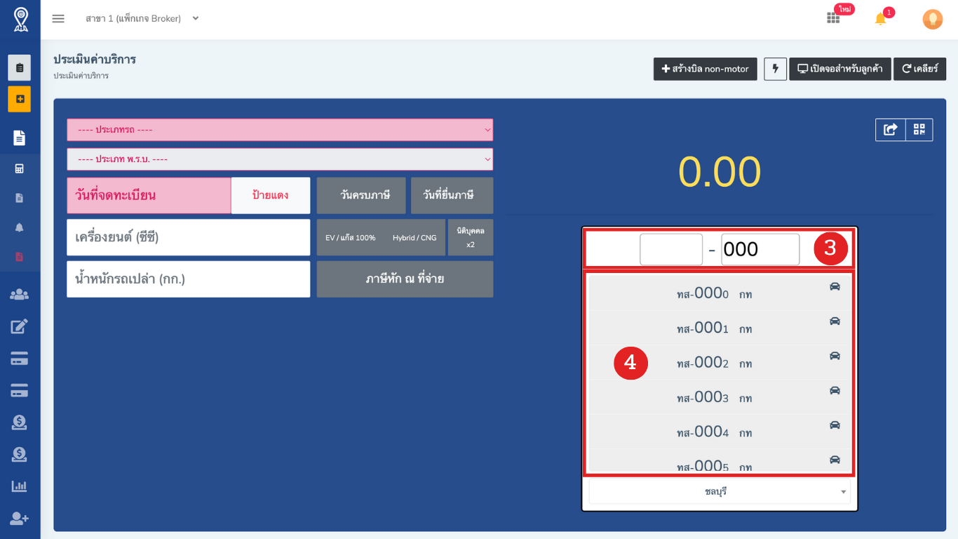Toggle the นิติบุคคล x2 option
Viewport: 958px width, 539px height.
click(x=471, y=237)
